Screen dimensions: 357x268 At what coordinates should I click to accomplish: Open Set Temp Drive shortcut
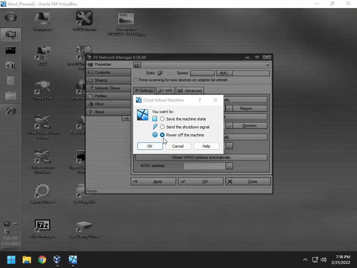84,229
